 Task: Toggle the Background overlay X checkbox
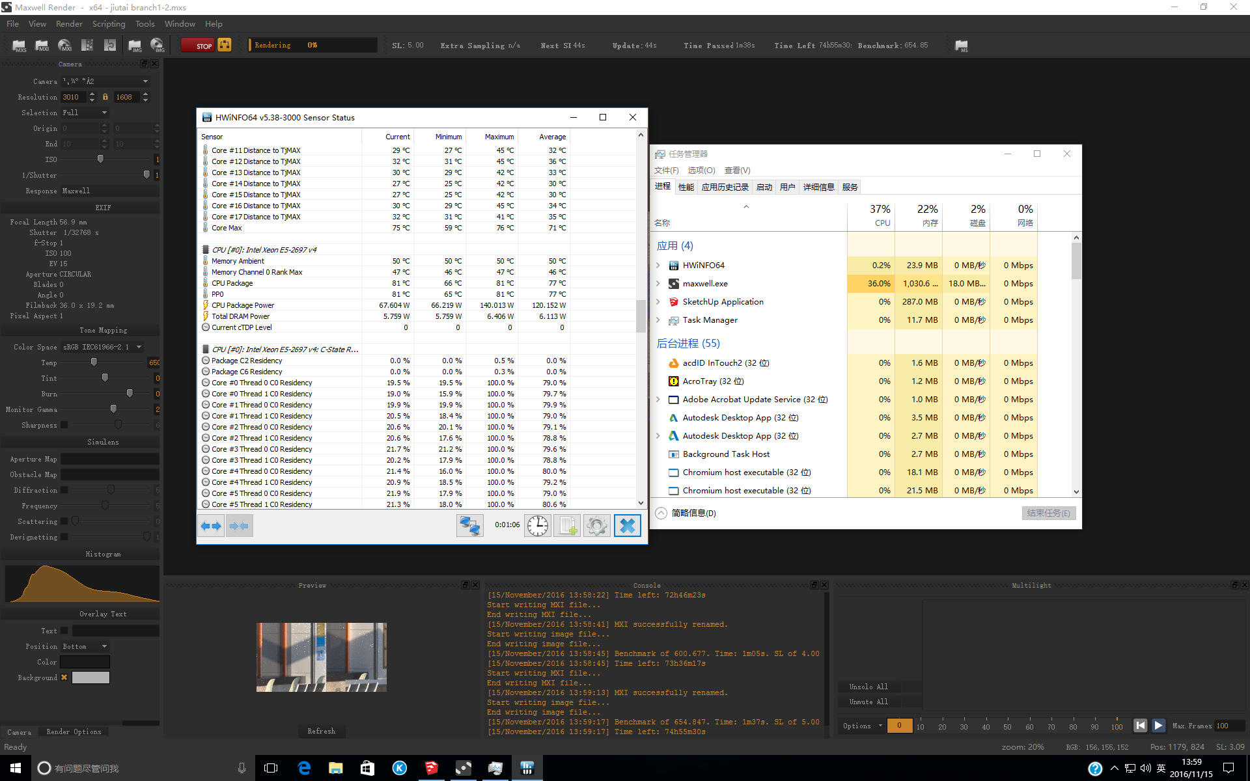point(64,678)
